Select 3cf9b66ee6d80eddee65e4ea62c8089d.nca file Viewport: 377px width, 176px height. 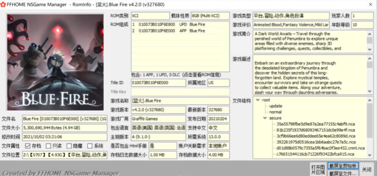(x=316, y=136)
